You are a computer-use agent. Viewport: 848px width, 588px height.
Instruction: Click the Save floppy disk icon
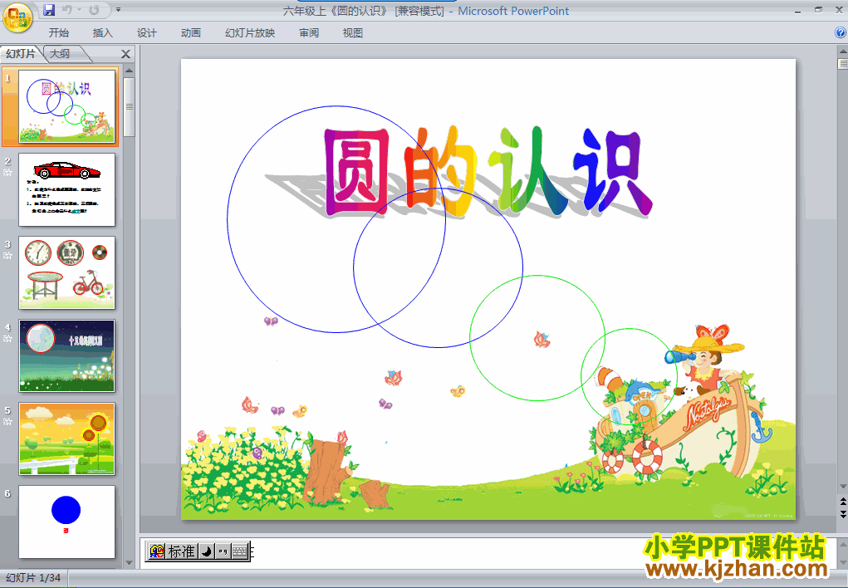click(49, 10)
